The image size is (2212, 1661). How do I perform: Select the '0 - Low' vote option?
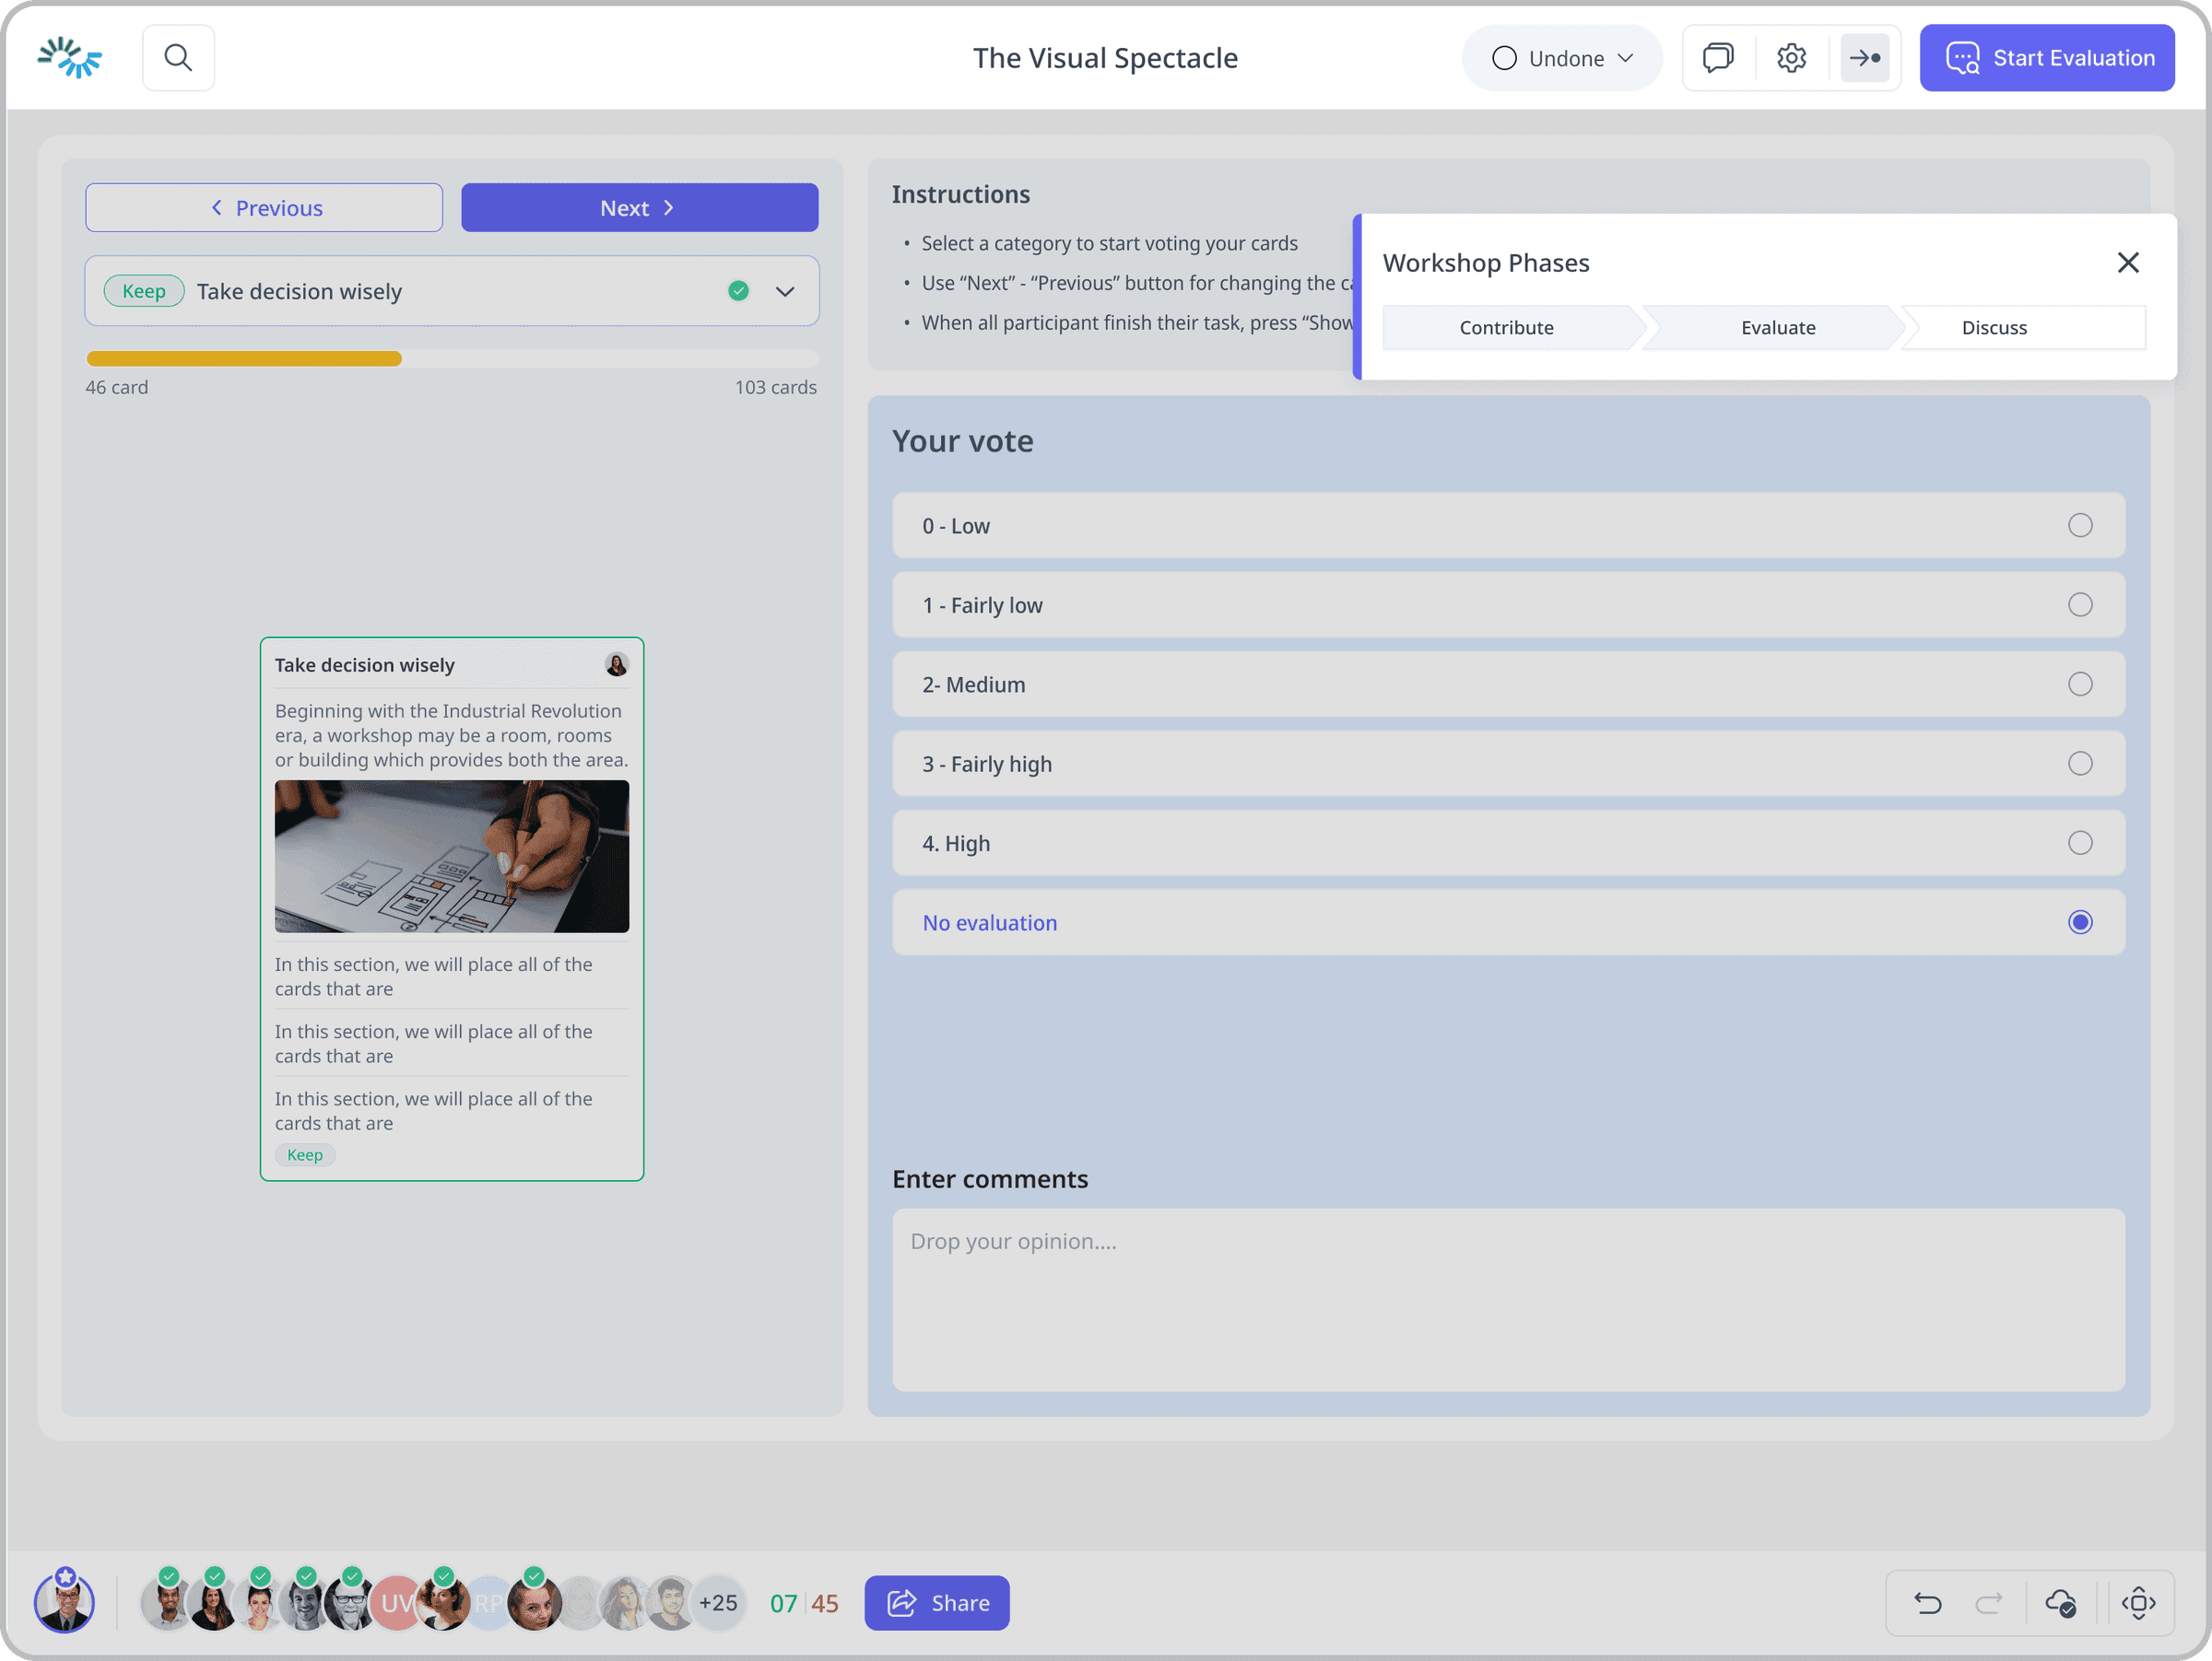click(x=1508, y=526)
